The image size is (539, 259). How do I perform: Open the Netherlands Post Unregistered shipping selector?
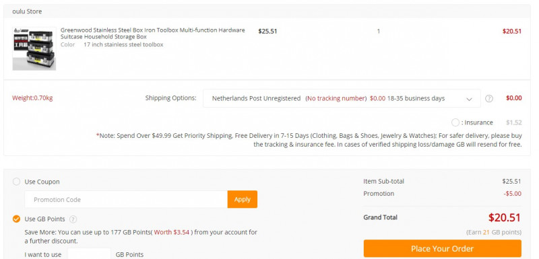(342, 98)
